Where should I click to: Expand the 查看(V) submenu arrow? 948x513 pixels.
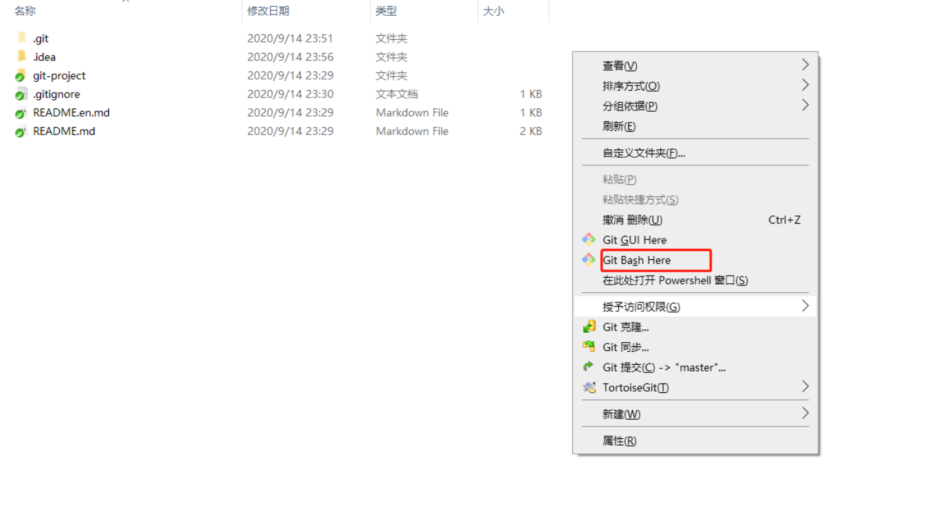click(805, 65)
